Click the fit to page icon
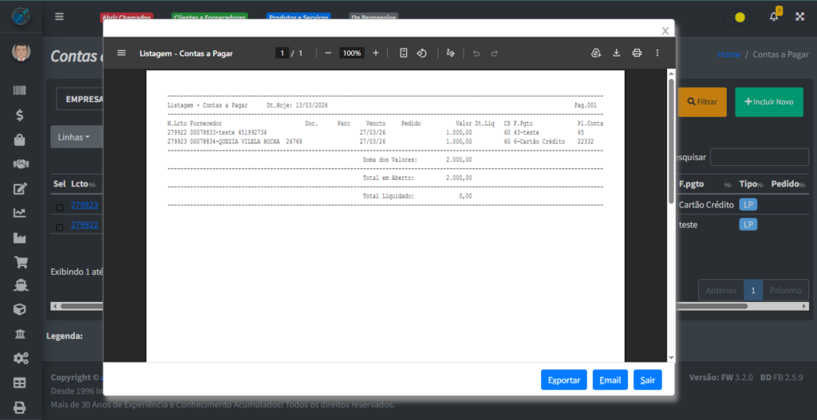 pos(404,53)
